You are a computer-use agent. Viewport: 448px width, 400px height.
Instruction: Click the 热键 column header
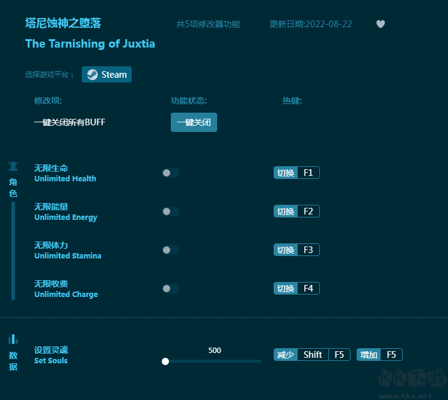click(292, 101)
